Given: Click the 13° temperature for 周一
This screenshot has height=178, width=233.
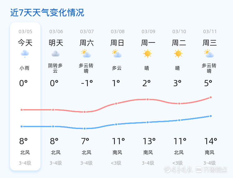Looking at the screenshot, I should pyautogui.click(x=149, y=141).
